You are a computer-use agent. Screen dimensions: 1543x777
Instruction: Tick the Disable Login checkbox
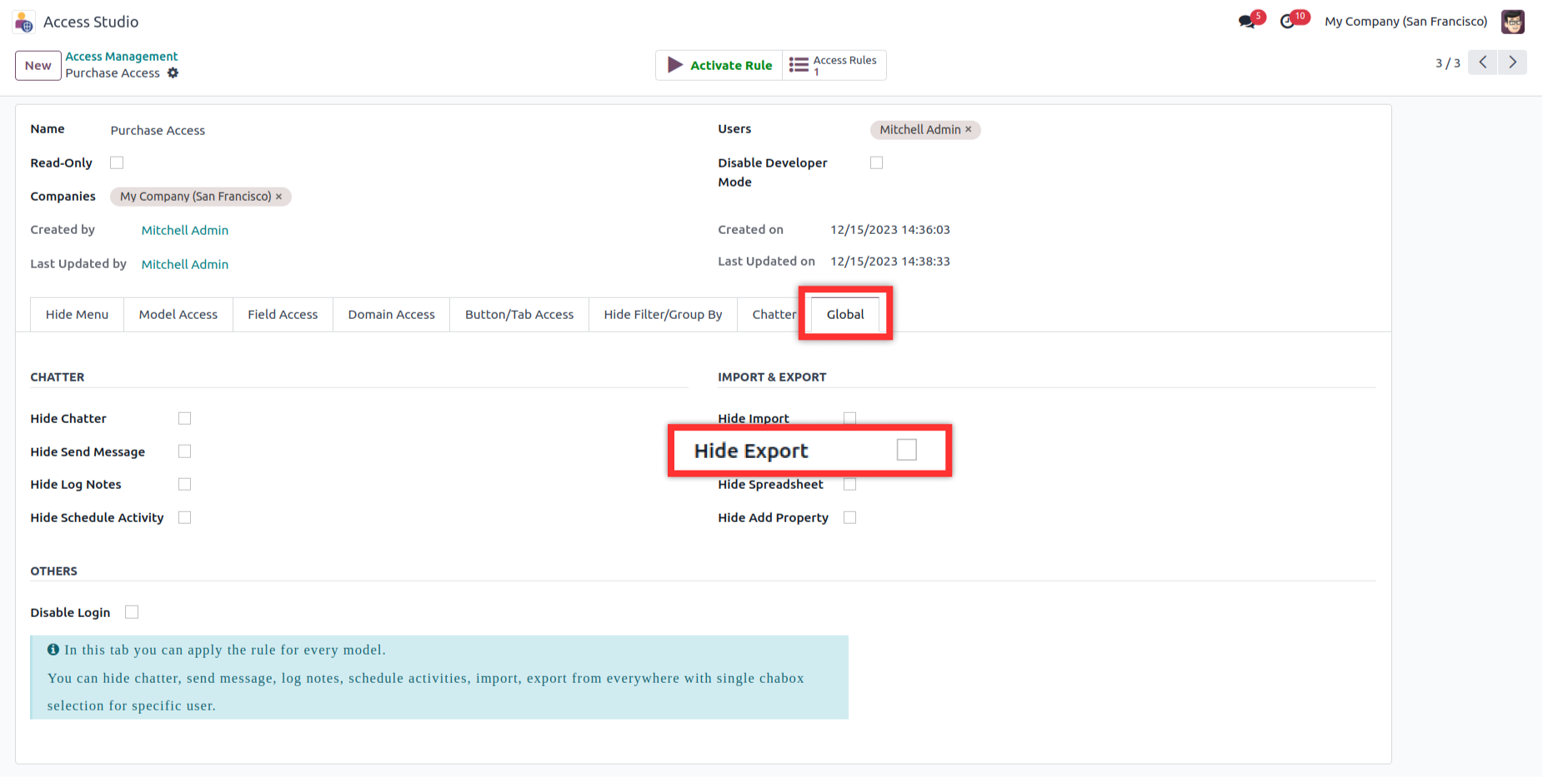coord(132,613)
